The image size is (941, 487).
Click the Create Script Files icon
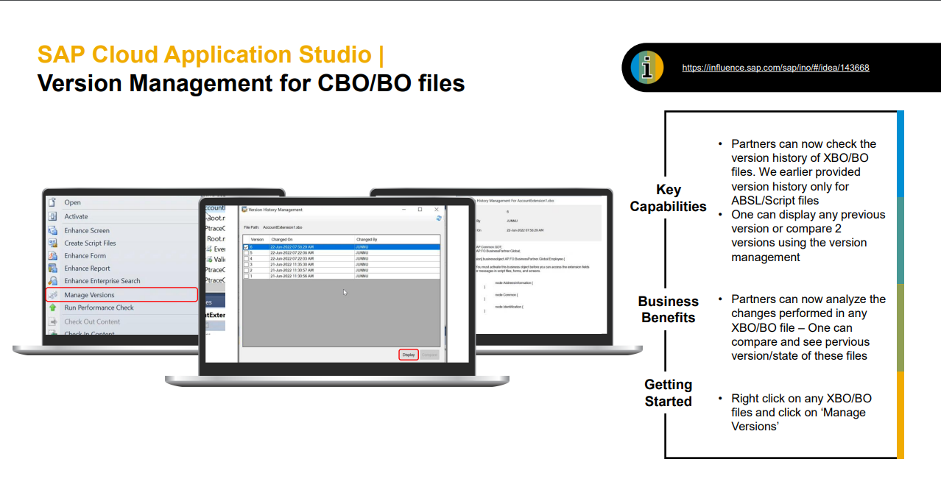pyautogui.click(x=52, y=243)
